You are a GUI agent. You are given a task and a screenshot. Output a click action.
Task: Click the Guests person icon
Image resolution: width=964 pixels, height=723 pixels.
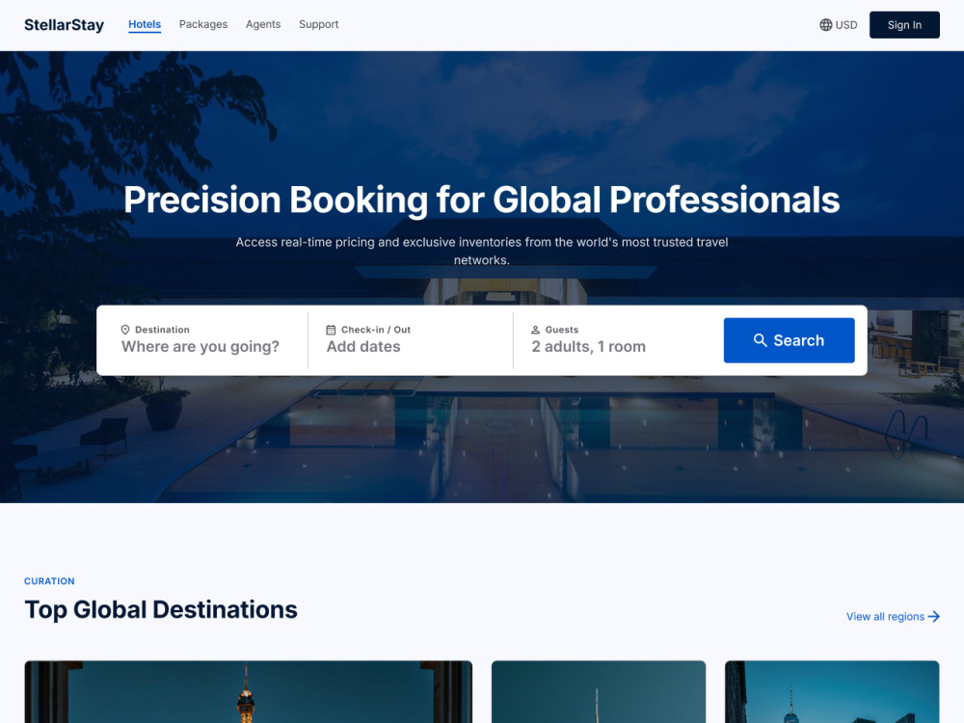(535, 330)
